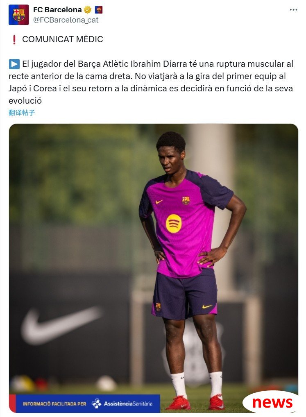
Task: Click the Barça crest on the jersey
Action: click(x=186, y=201)
